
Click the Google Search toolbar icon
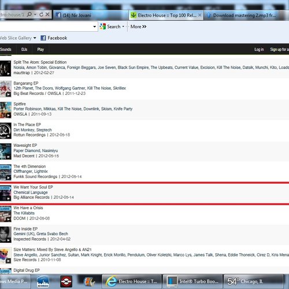click(103, 27)
